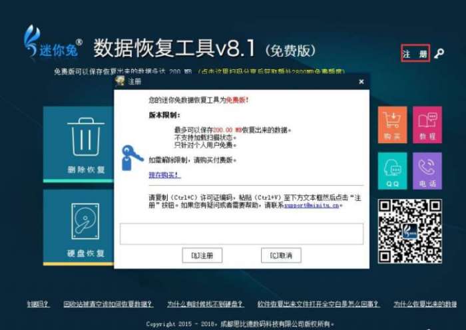The image size is (466, 330).
Task: Follow the 现在购买! link
Action: pyautogui.click(x=164, y=175)
